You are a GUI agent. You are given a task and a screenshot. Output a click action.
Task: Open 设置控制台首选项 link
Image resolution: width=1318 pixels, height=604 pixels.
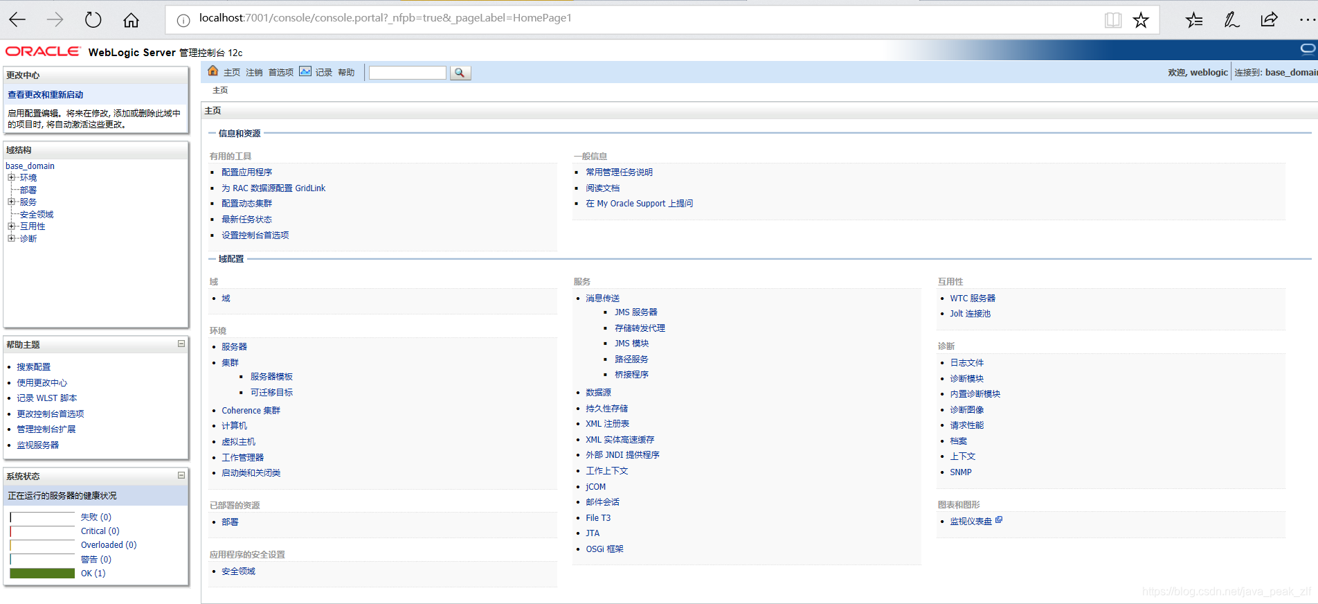coord(255,235)
